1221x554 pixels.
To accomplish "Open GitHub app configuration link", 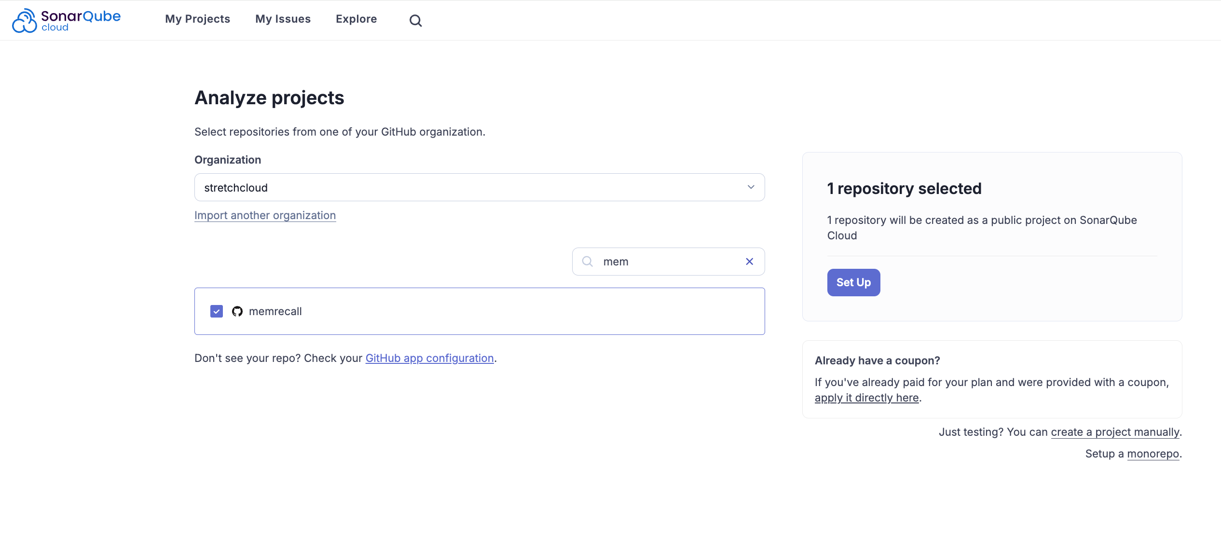I will pos(429,358).
